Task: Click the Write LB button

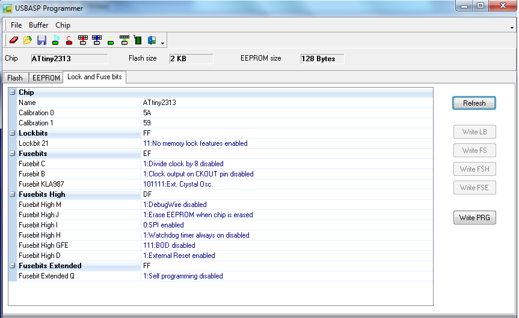Action: [474, 132]
